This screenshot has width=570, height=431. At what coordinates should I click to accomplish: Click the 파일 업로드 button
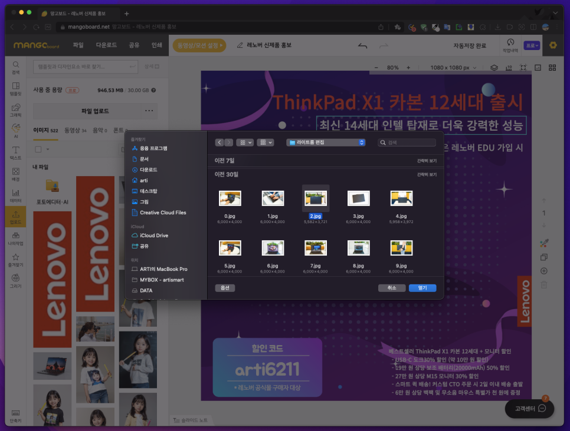point(95,111)
